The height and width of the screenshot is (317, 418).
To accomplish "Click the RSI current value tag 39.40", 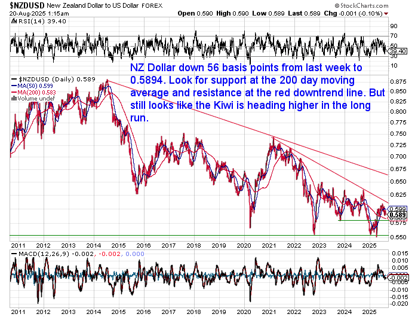I will pyautogui.click(x=398, y=51).
